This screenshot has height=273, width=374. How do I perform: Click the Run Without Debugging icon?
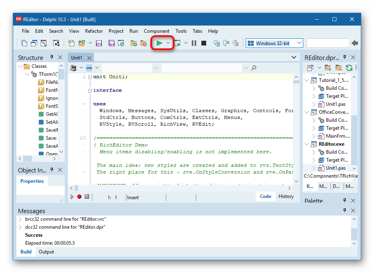pos(178,43)
